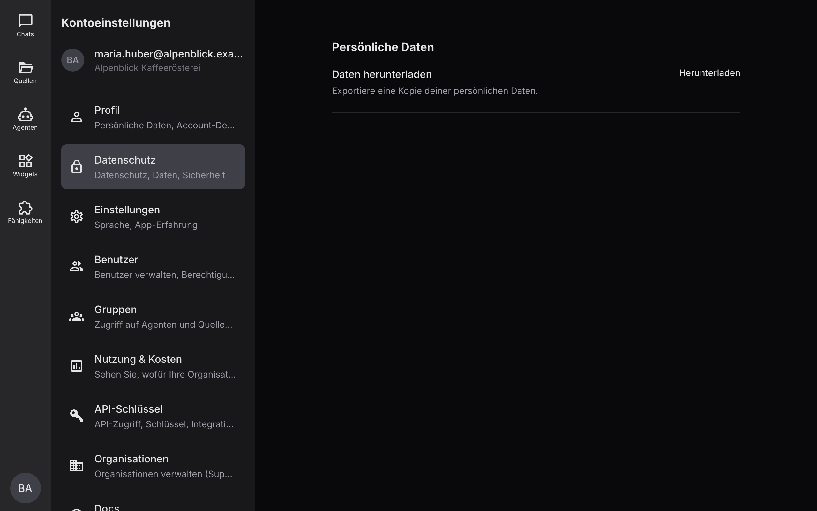The width and height of the screenshot is (817, 511).
Task: Click the Daten herunterladen label
Action: pyautogui.click(x=382, y=74)
